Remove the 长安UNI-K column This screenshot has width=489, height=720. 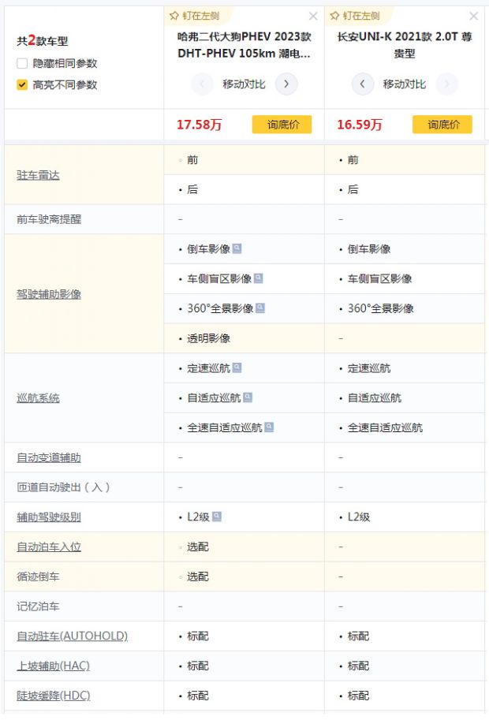[474, 17]
